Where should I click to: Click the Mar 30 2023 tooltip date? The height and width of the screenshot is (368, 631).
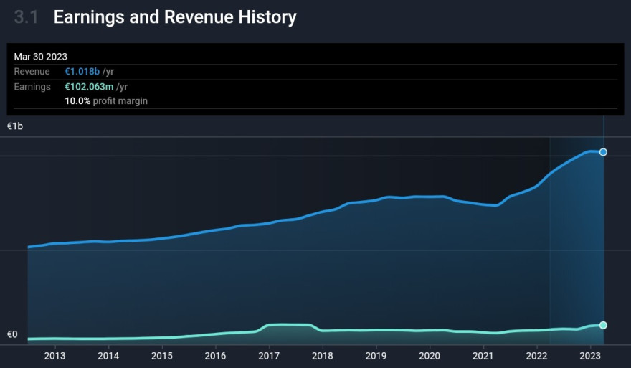coord(41,57)
